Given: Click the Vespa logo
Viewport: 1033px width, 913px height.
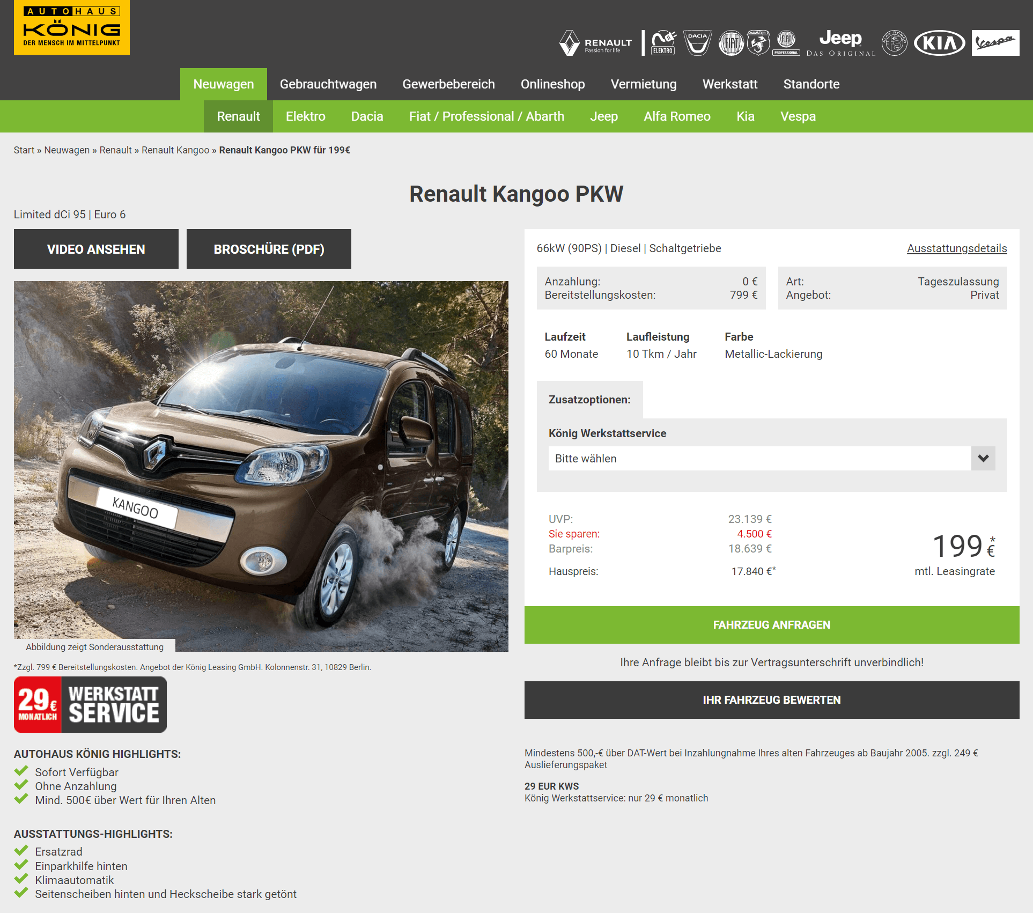Looking at the screenshot, I should click(995, 43).
